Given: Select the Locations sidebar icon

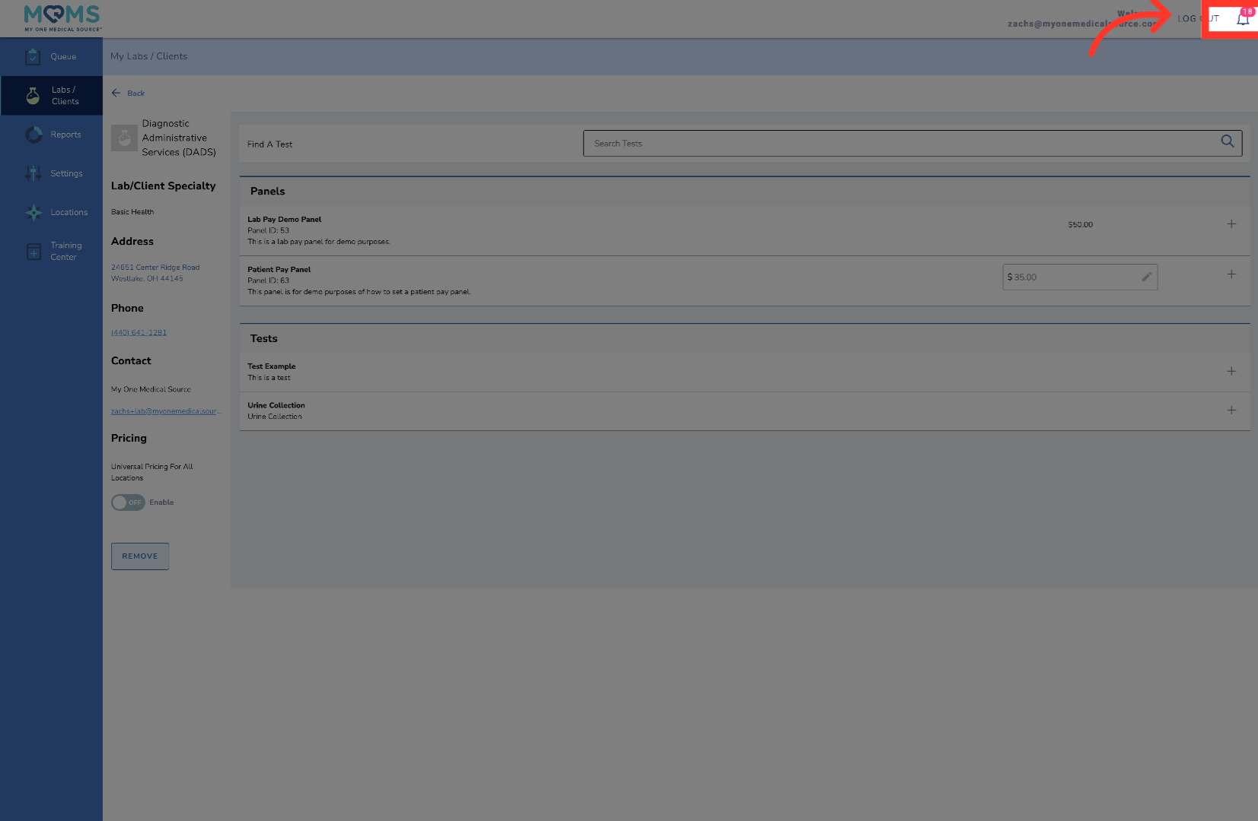Looking at the screenshot, I should (x=33, y=212).
